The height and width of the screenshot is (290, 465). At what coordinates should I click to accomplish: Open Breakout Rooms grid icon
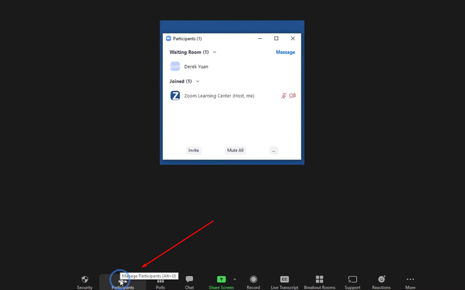[x=320, y=279]
